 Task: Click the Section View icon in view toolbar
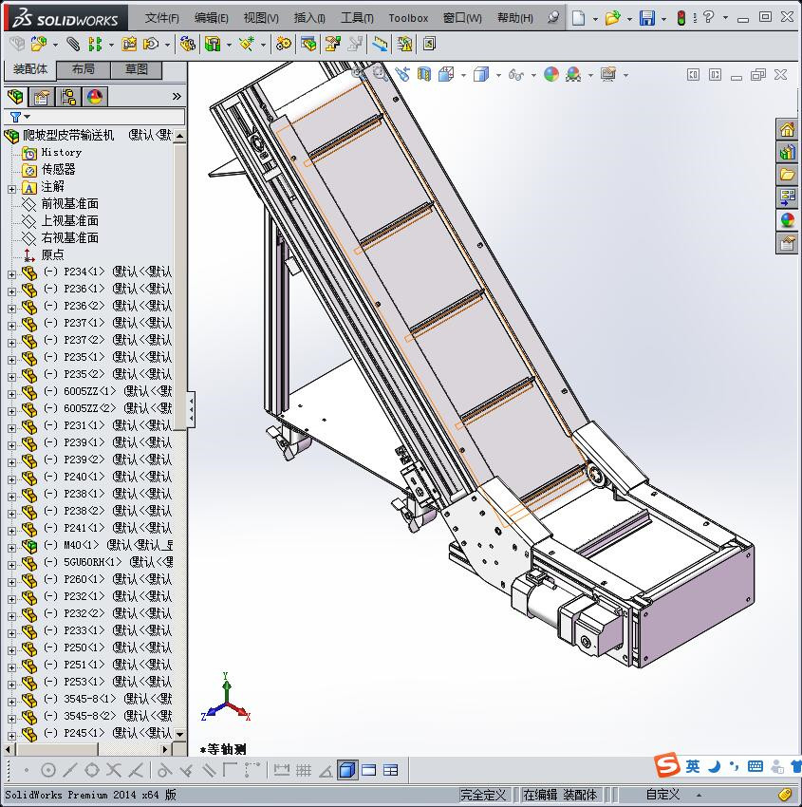(x=424, y=75)
